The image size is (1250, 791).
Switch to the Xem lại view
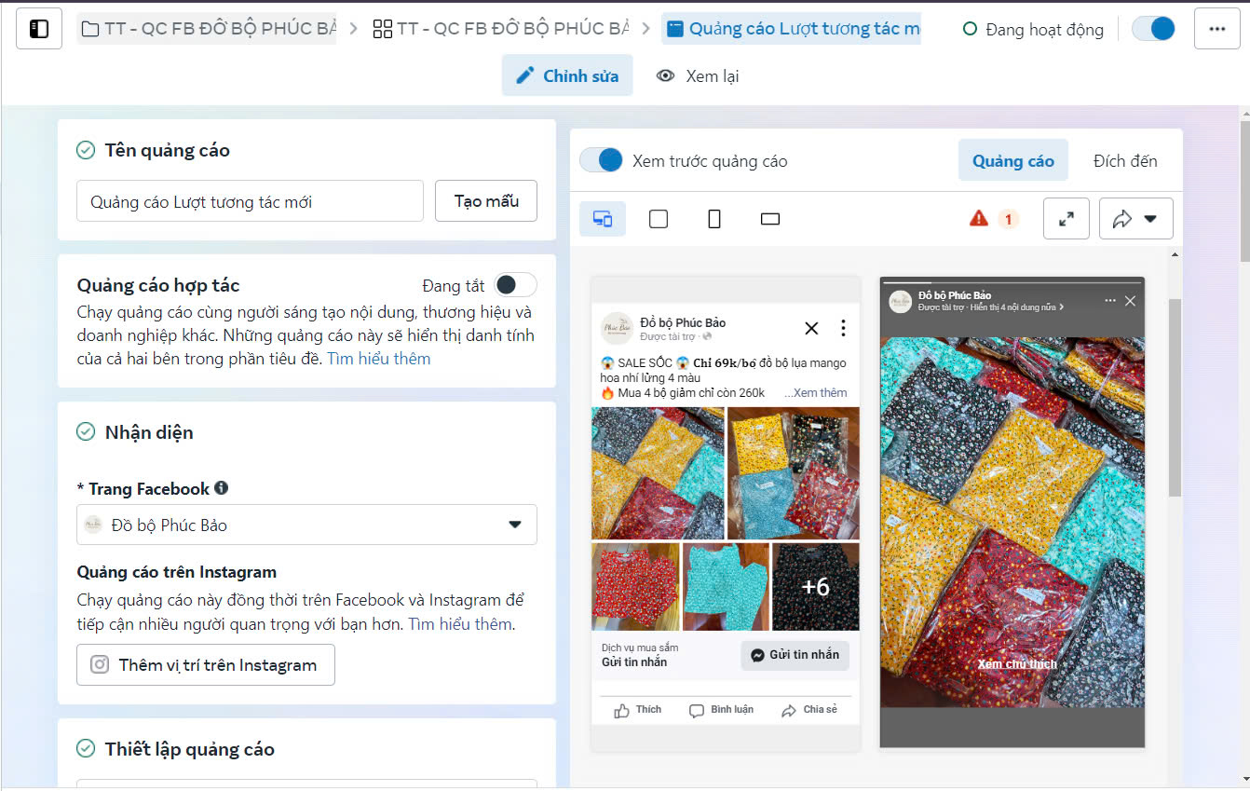point(698,76)
